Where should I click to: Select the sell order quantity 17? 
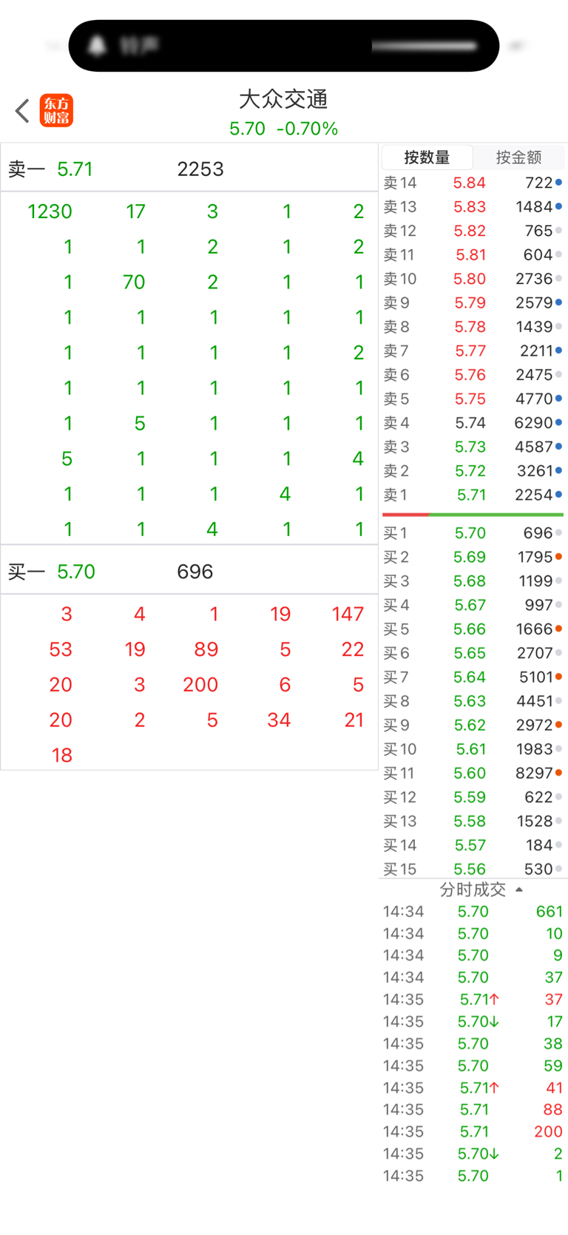(x=135, y=212)
